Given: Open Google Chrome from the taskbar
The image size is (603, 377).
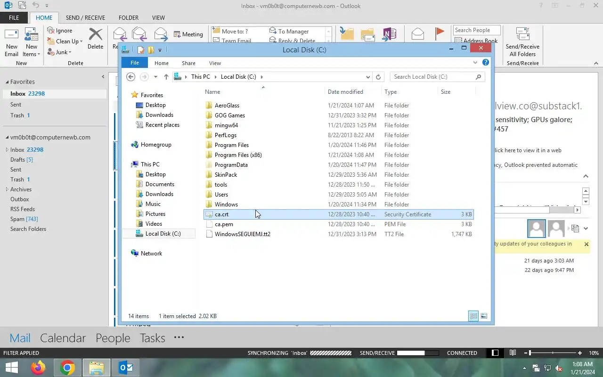Looking at the screenshot, I should click(67, 368).
